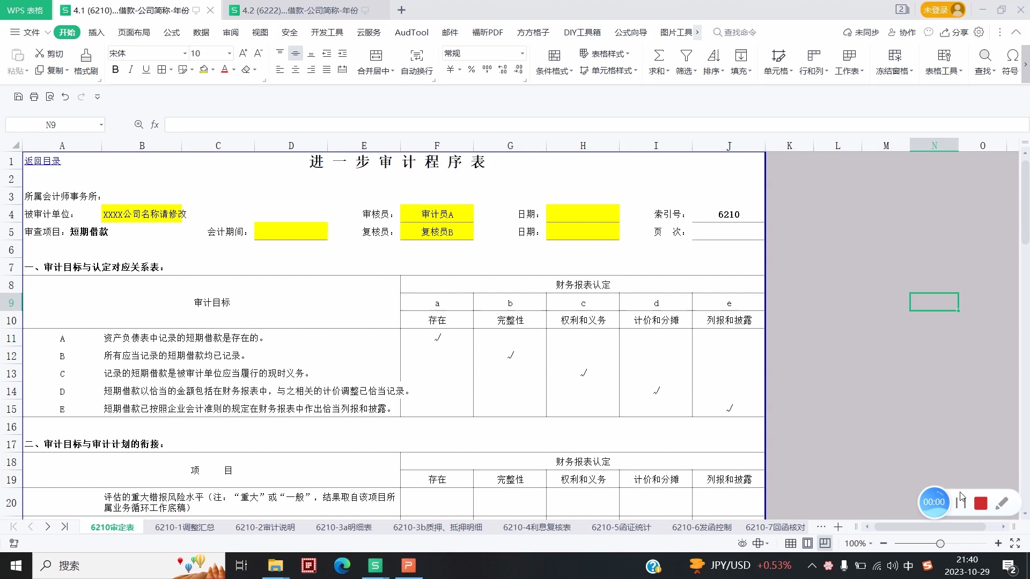Open the 数据 (Data) tab

coord(201,32)
